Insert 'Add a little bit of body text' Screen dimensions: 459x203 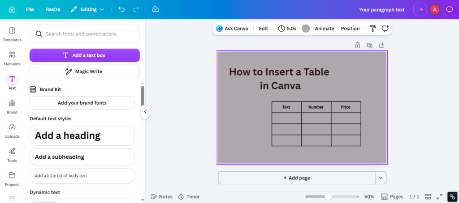pos(82,176)
